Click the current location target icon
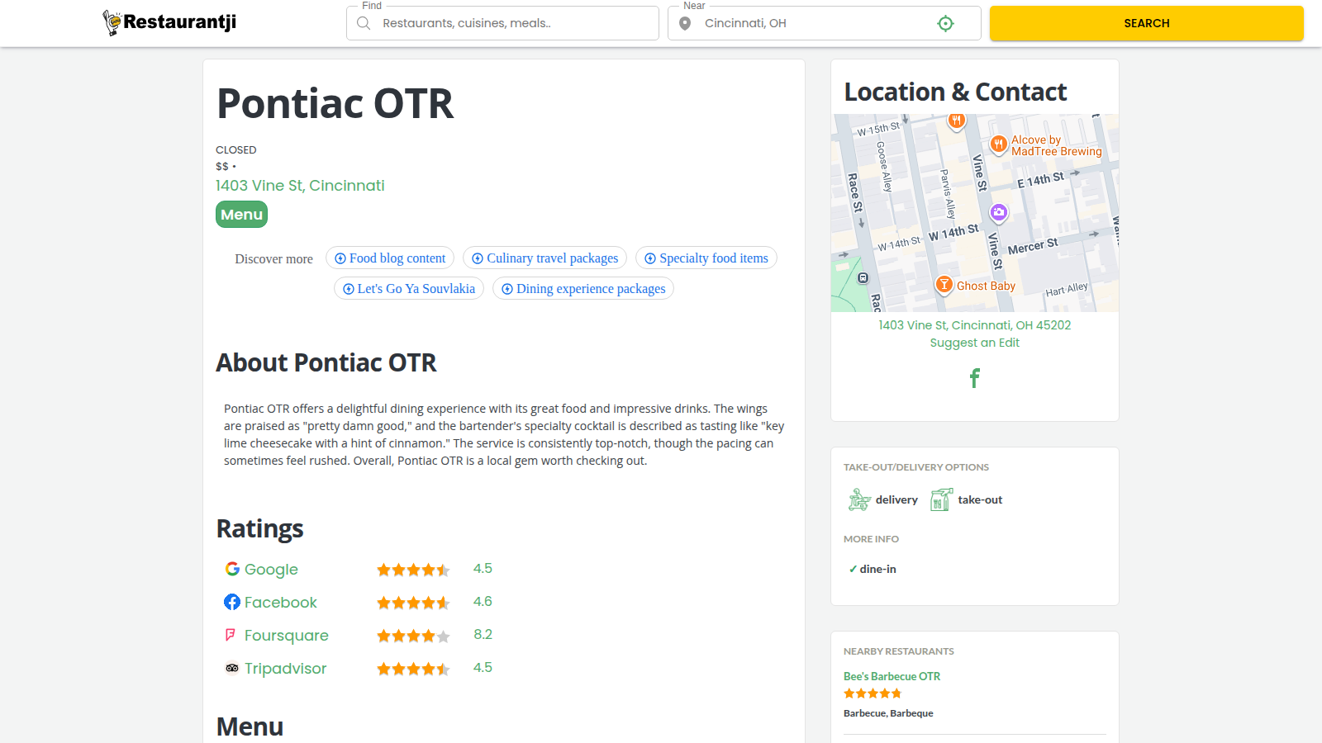1322x743 pixels. point(945,24)
